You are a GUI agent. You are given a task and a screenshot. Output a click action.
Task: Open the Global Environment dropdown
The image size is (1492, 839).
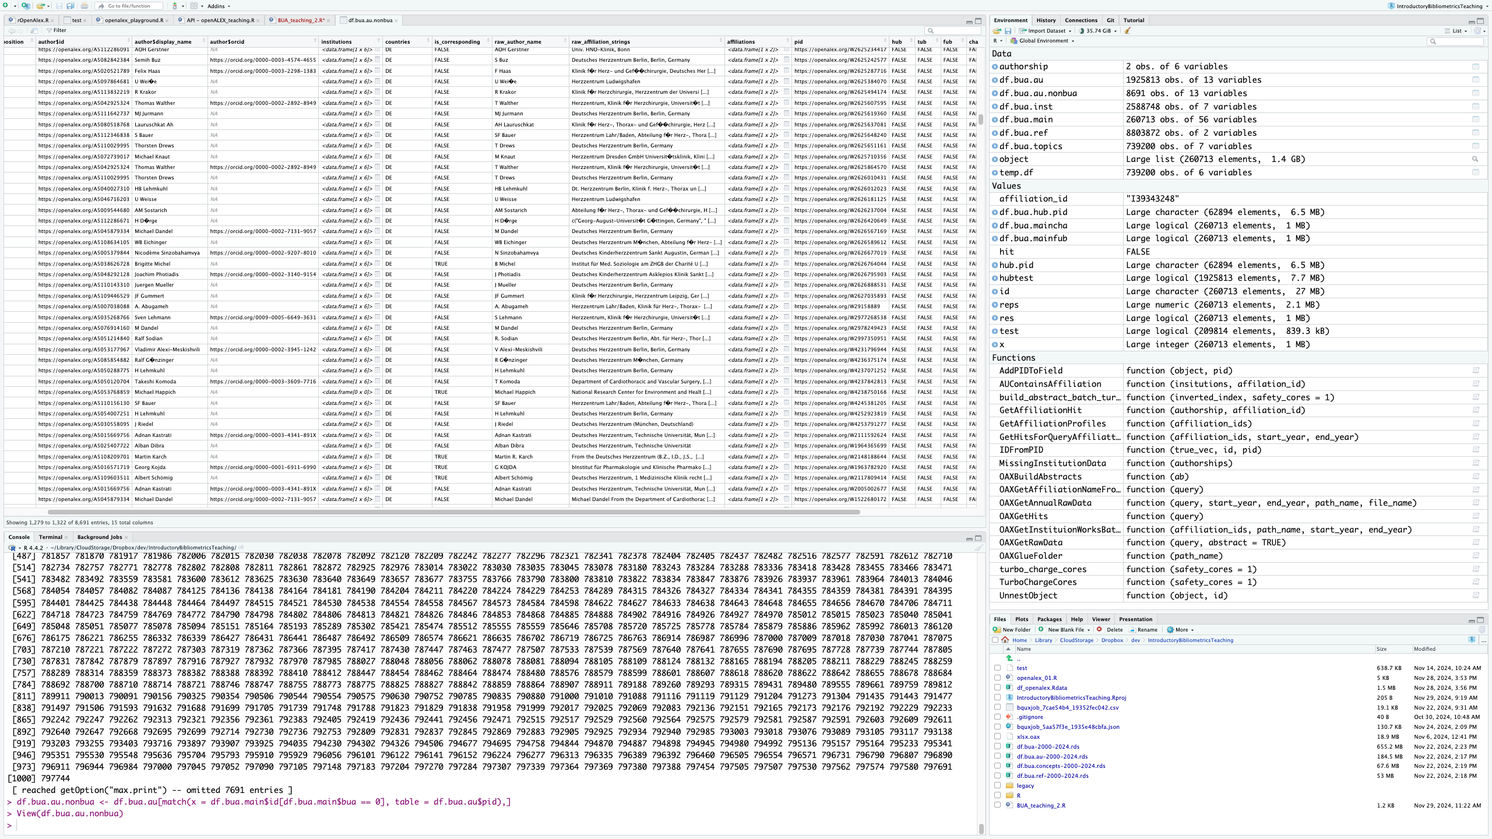pos(1043,41)
